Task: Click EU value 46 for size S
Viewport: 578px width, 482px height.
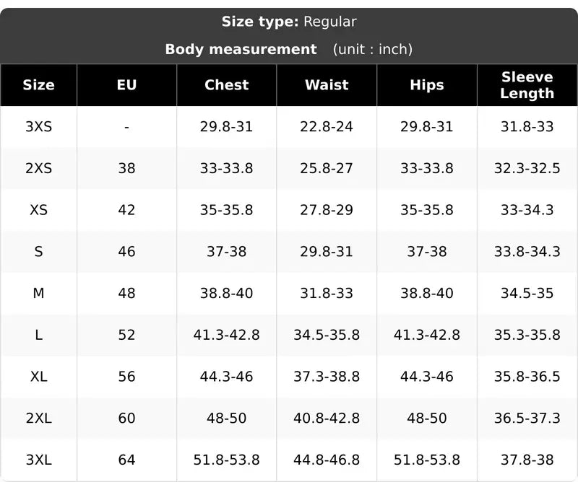Action: pos(127,252)
